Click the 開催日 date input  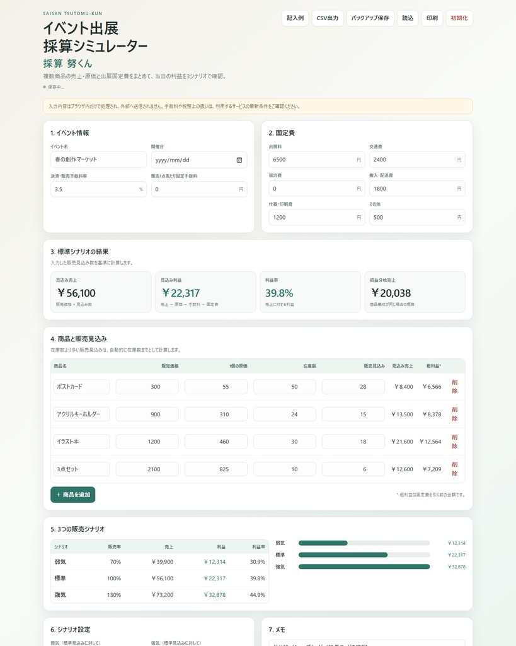coord(199,160)
